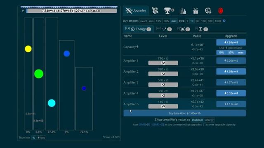Viewport: 264px width, 148px height.
Task: Click the red glowing orb icon
Action: [x=221, y=11]
